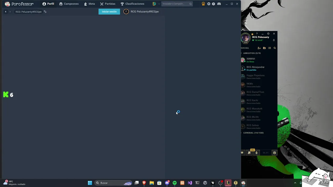Screen dimensions: 333x187
Task: Select friend RCG Almejandrø
Action: 259,68
